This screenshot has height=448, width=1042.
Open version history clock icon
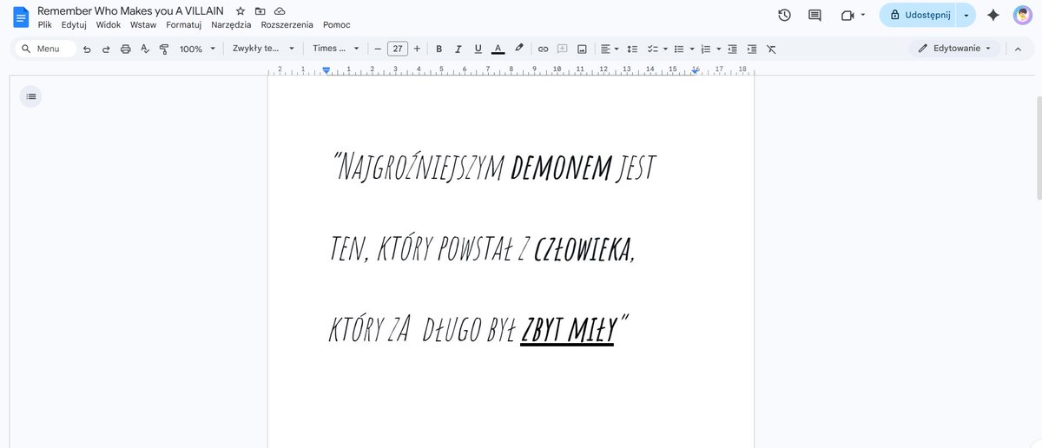[x=784, y=15]
